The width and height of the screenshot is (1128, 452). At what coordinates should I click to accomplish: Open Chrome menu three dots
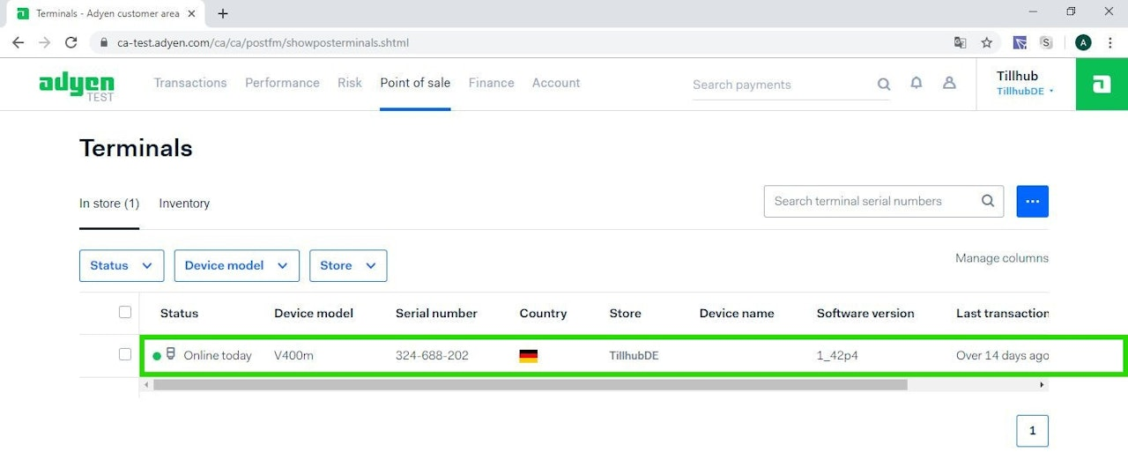pos(1110,42)
